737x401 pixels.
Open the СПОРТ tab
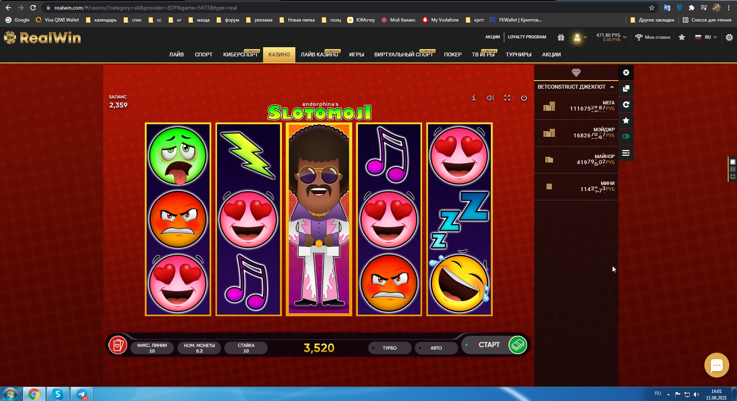point(204,54)
